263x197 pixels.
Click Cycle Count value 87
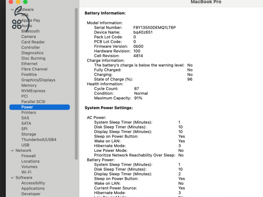tap(136, 89)
